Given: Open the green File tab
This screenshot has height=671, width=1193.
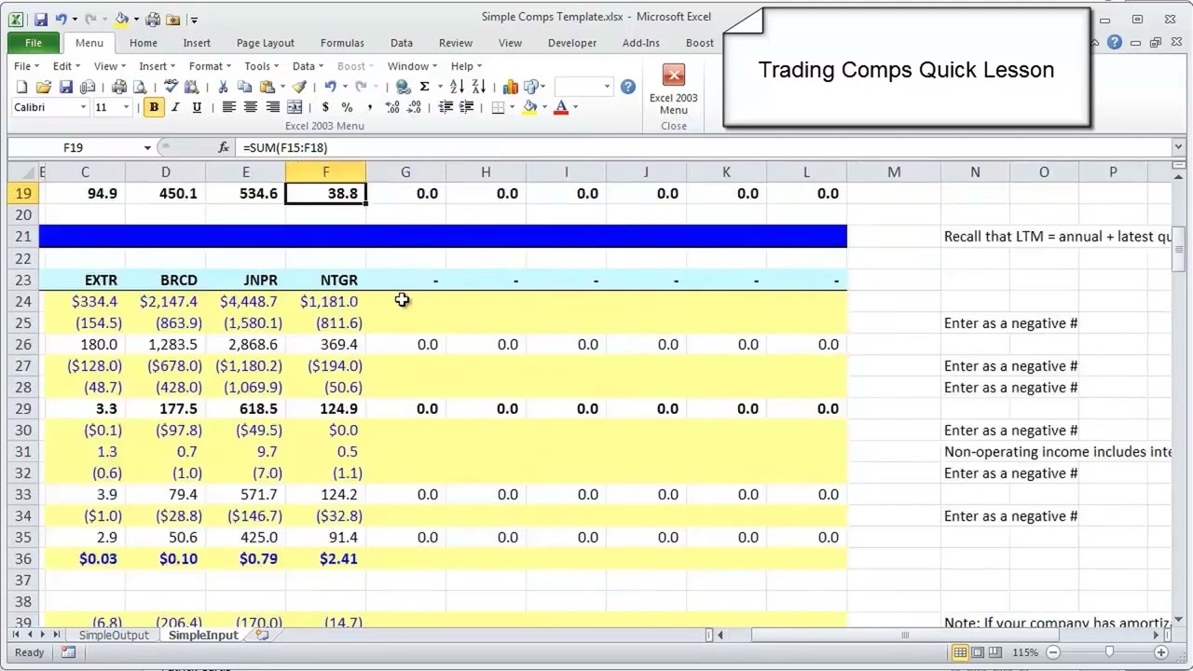Looking at the screenshot, I should point(34,43).
